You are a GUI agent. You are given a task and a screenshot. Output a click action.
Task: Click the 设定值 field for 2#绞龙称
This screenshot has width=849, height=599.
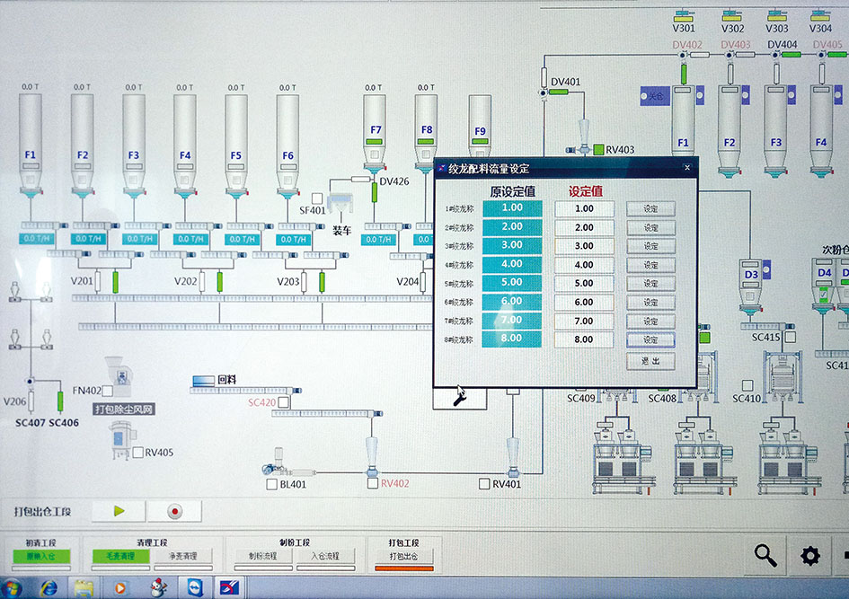tap(584, 227)
